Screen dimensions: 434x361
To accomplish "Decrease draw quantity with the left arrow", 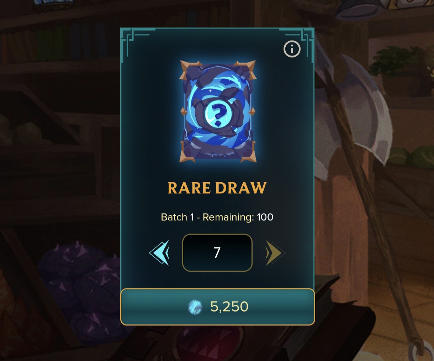I will point(159,253).
